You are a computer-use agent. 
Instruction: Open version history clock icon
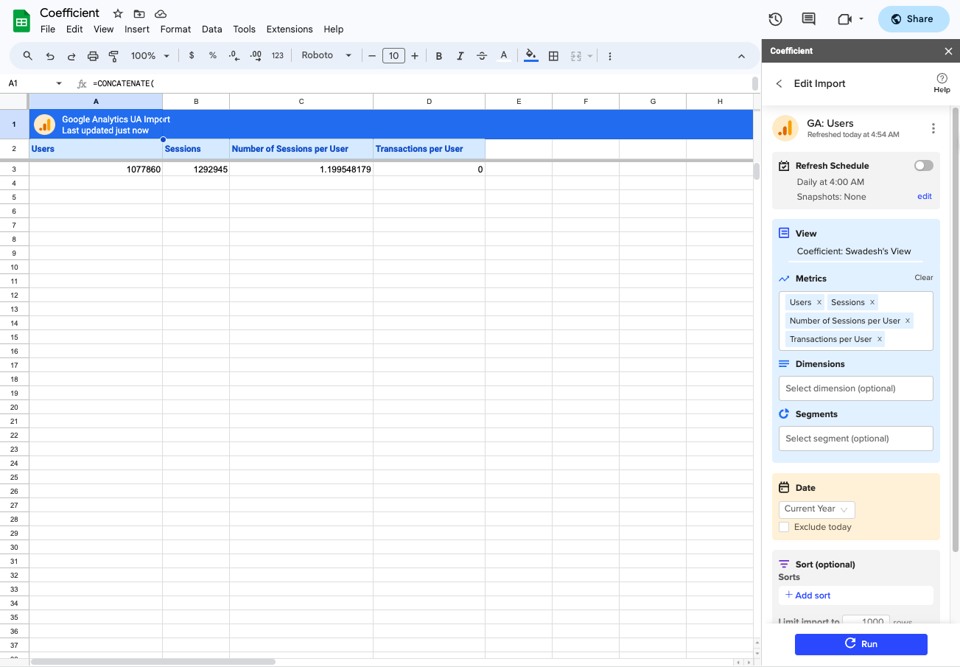775,19
